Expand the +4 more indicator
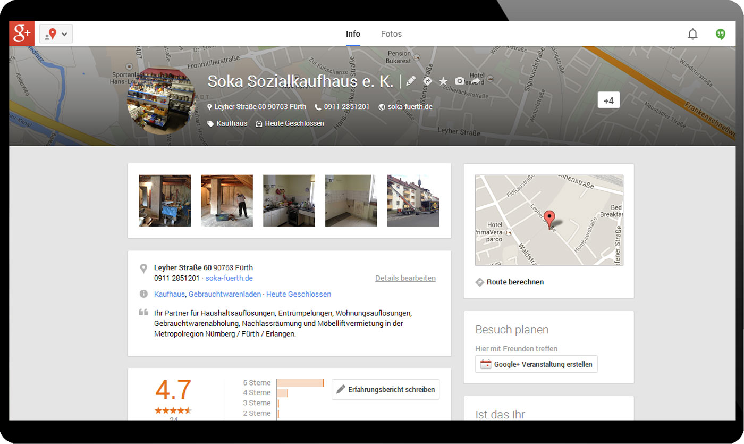Screen dimensions: 744x444 point(608,100)
